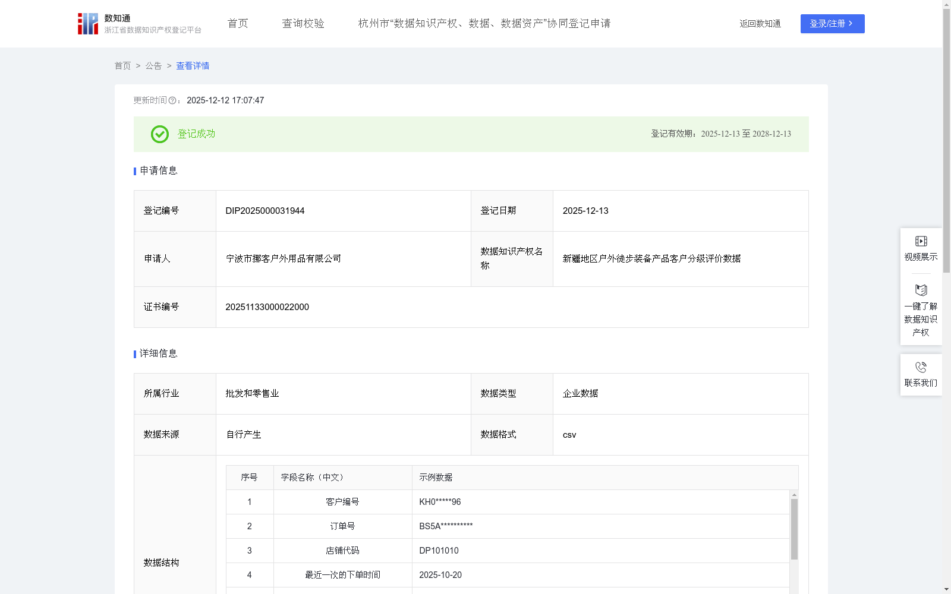Click the 数据知识产权名称 label cell

click(x=512, y=259)
